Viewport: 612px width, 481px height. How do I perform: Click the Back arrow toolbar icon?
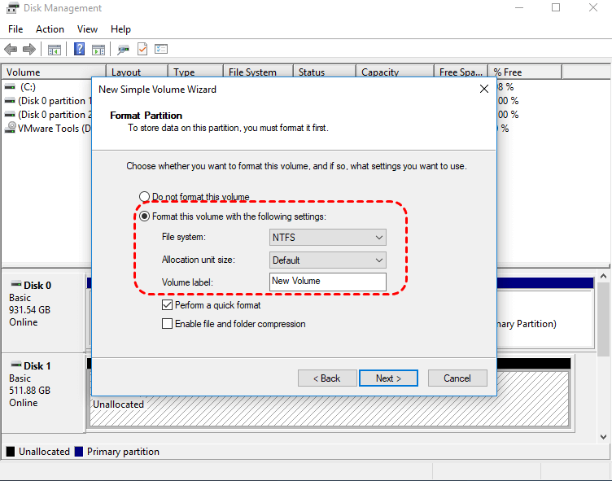pyautogui.click(x=11, y=50)
